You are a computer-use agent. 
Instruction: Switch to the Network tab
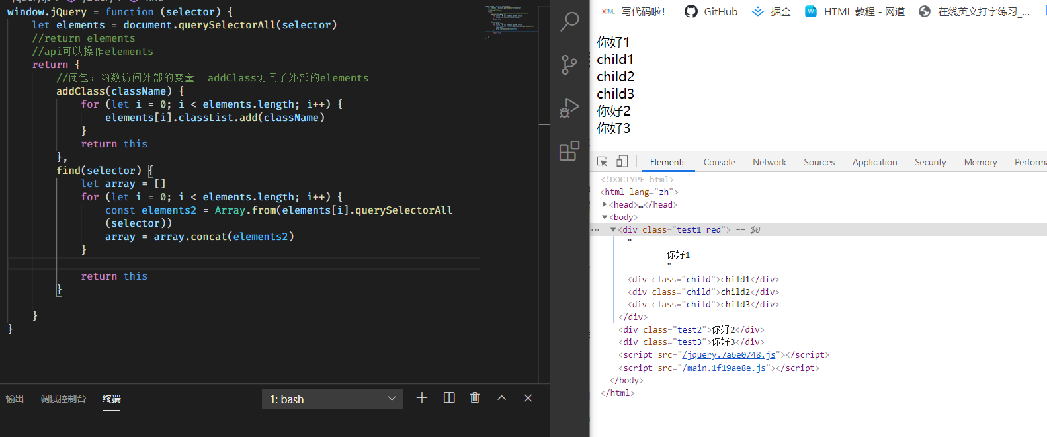tap(769, 162)
